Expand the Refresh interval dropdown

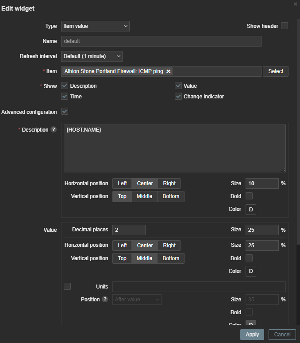click(92, 56)
